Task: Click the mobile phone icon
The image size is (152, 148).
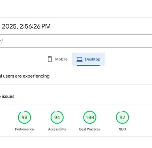Action: 50,59
